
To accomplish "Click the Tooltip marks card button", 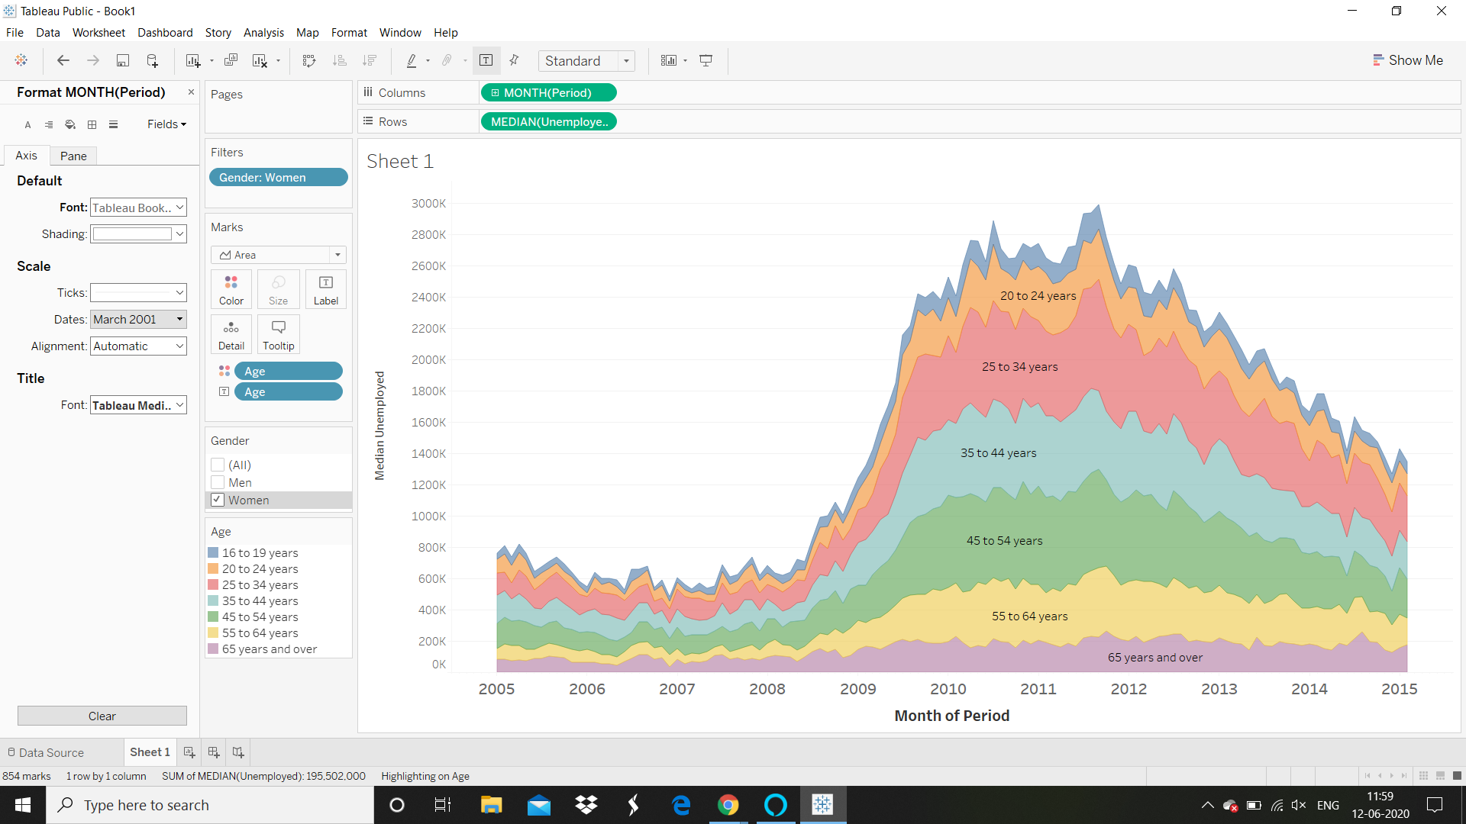I will (x=278, y=334).
